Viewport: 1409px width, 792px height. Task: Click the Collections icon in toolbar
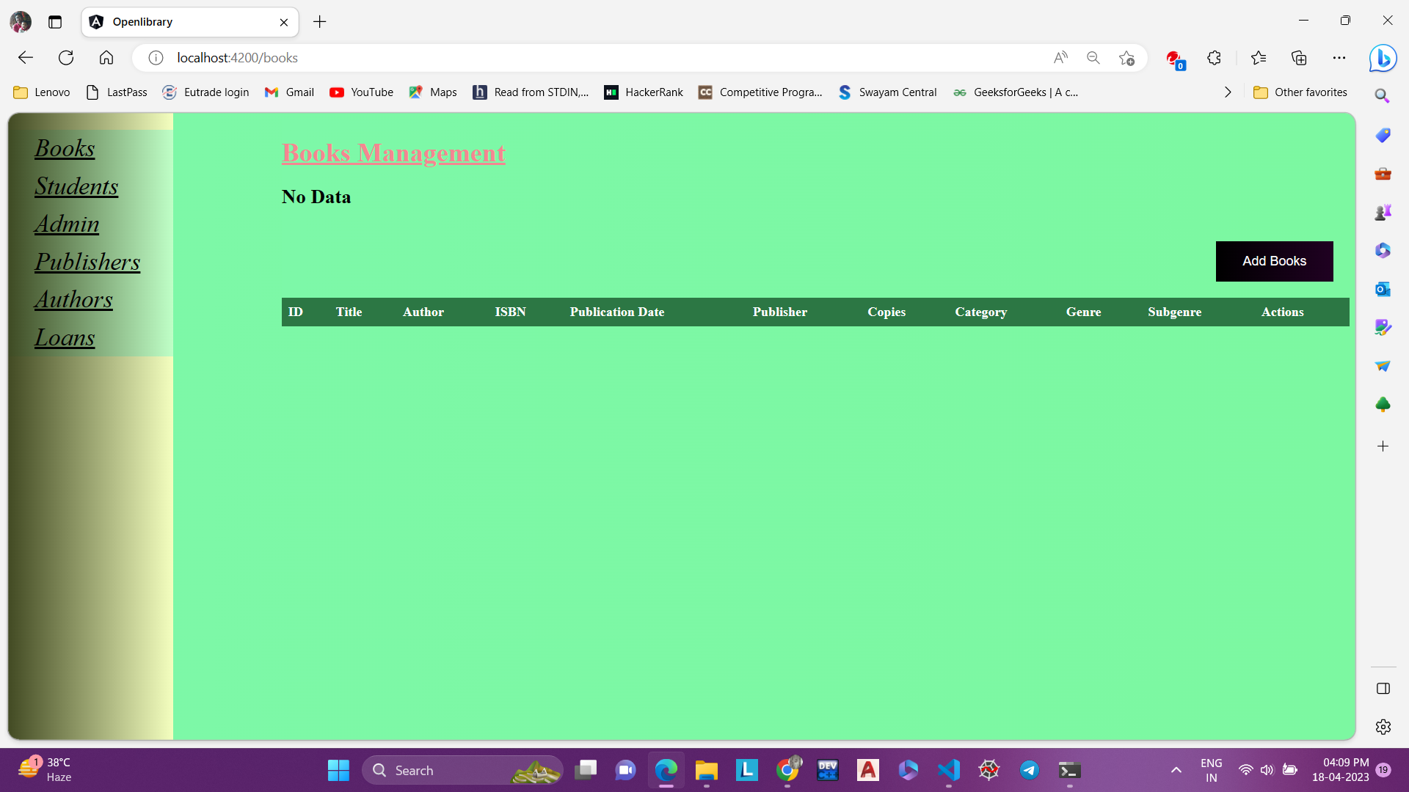[x=1299, y=58]
